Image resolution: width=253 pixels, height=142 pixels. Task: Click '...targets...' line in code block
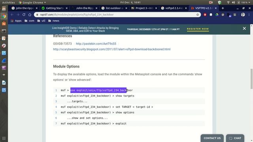pyautogui.click(x=77, y=101)
